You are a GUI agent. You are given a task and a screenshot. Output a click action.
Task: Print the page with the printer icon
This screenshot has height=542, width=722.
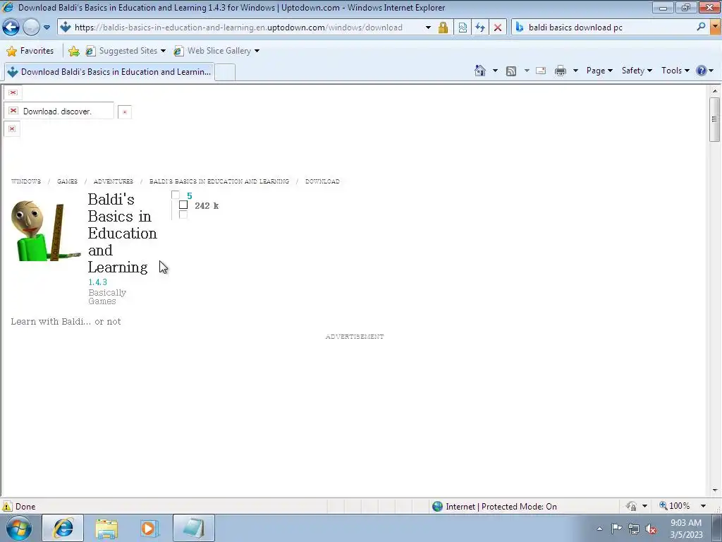click(561, 71)
